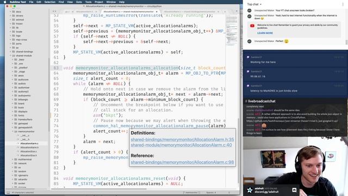The width and height of the screenshot is (348, 196).
Task: Click the multiterminal folder icon
Action: 16,160
